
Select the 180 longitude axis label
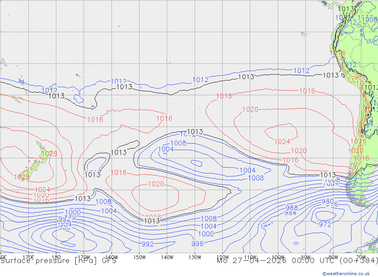56,257
